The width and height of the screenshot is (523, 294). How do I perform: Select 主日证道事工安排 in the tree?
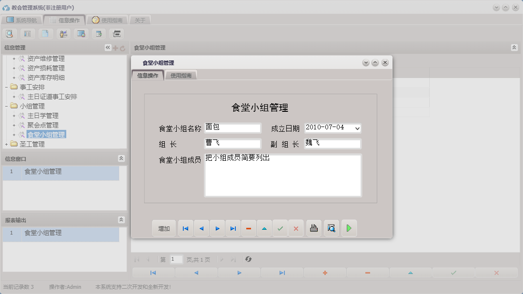point(52,97)
